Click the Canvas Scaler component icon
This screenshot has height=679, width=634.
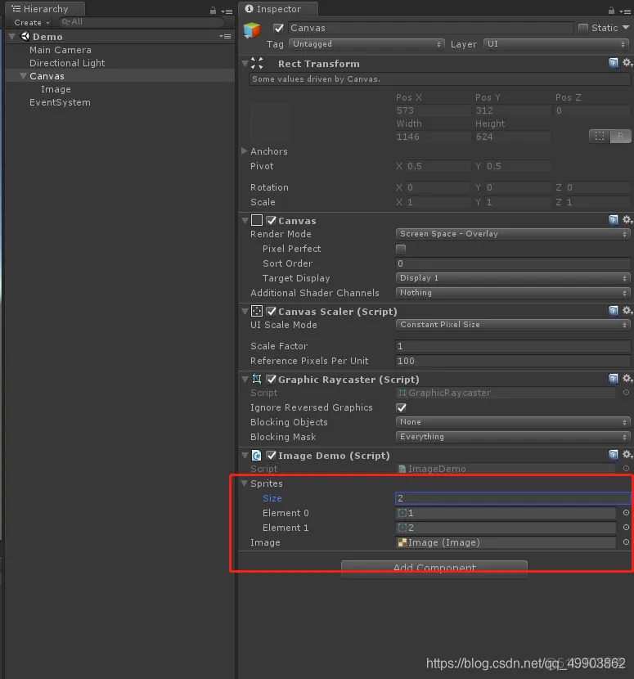point(257,311)
